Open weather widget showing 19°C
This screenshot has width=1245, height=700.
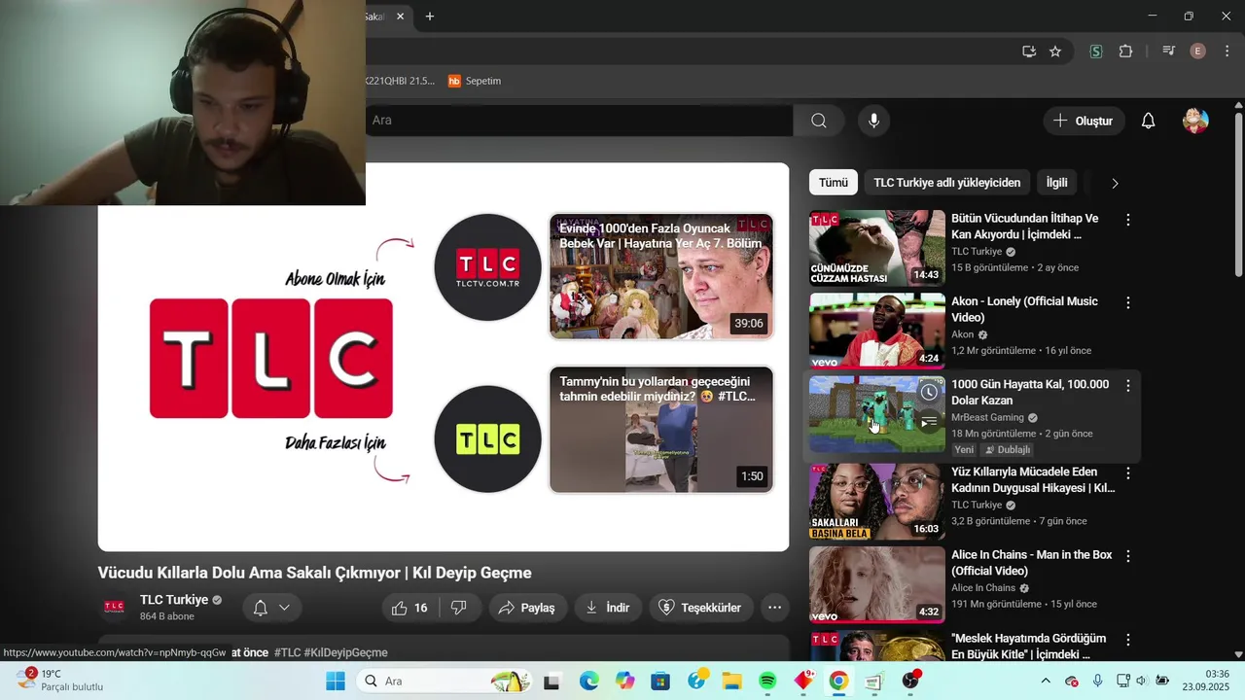60,681
